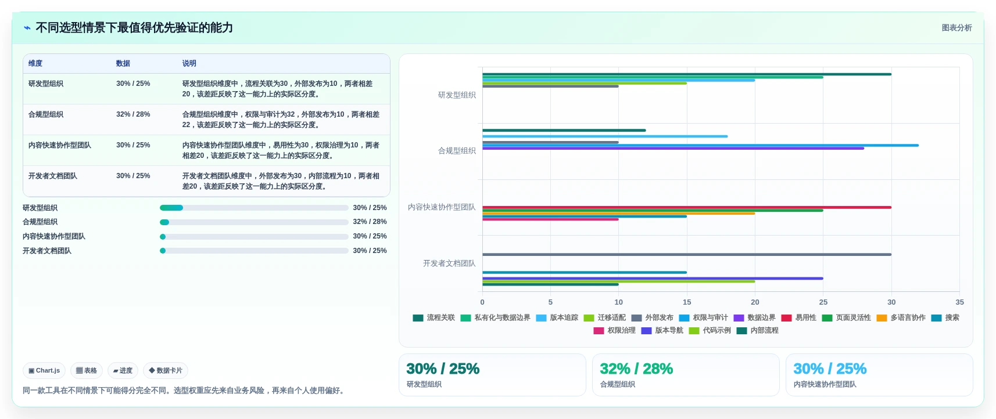Screen dimensions: 996x419
Task: Click the 研发型组织 label on the chart axis
Action: pos(457,95)
